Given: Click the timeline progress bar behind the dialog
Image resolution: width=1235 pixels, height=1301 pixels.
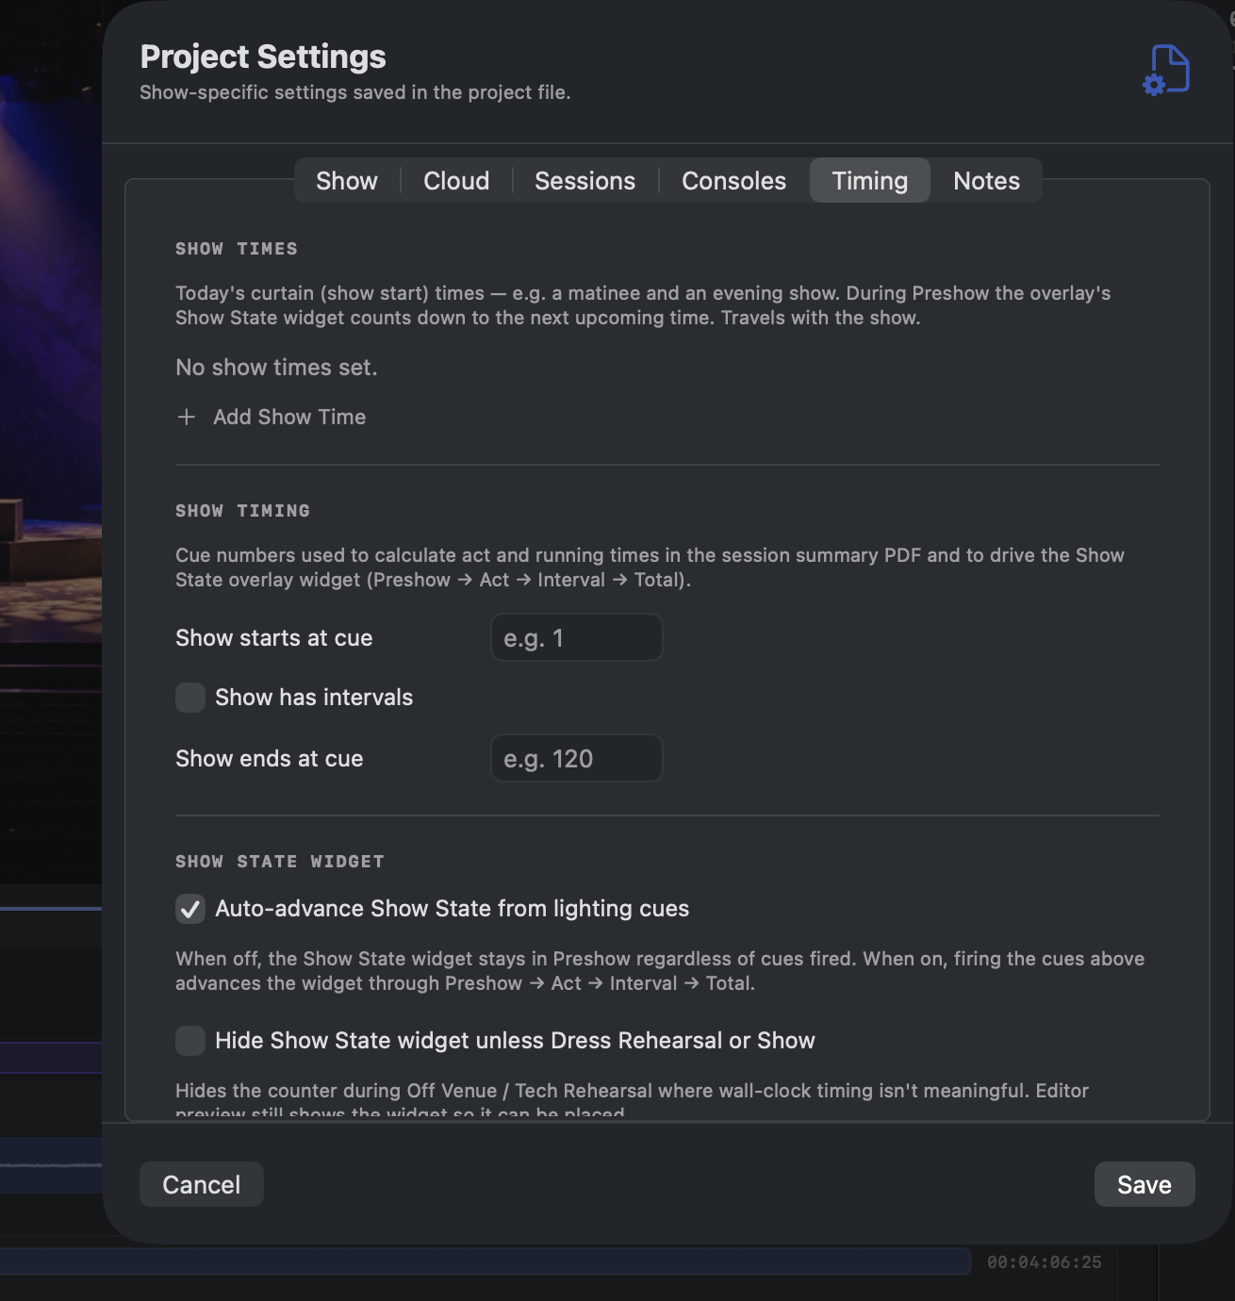Looking at the screenshot, I should [486, 1261].
